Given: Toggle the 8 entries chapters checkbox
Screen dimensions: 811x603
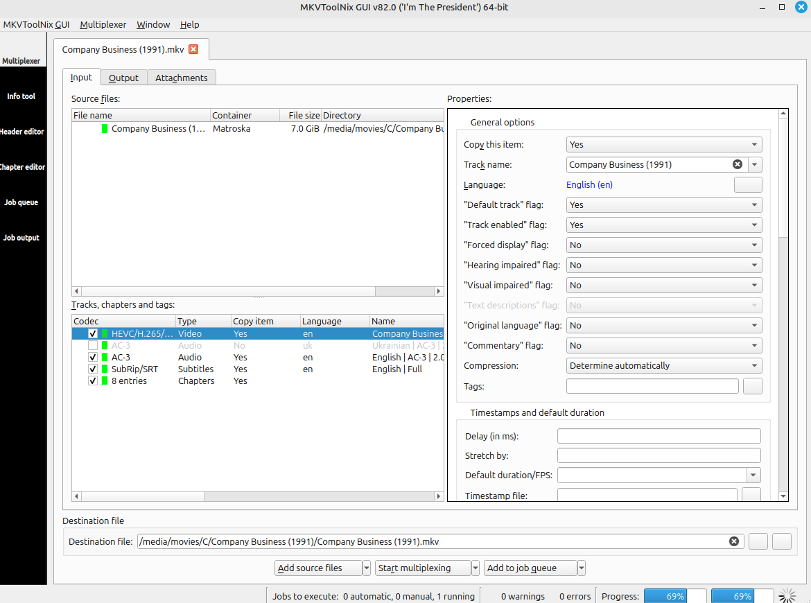Looking at the screenshot, I should click(93, 381).
